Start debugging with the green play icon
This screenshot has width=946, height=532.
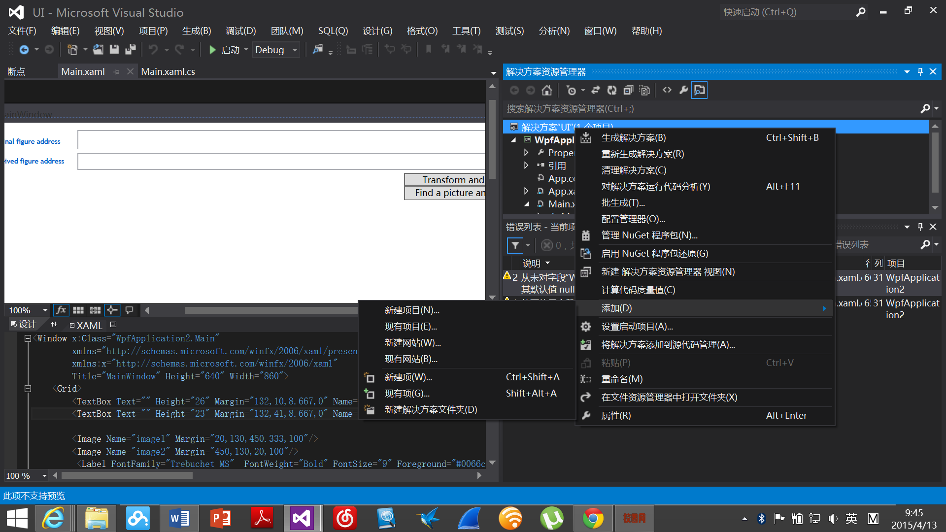[x=212, y=50]
